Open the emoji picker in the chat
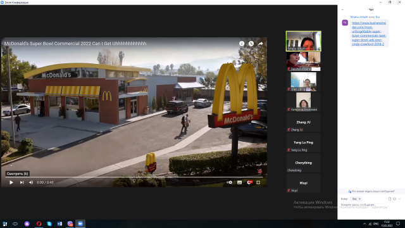The width and height of the screenshot is (405, 228). click(394, 199)
